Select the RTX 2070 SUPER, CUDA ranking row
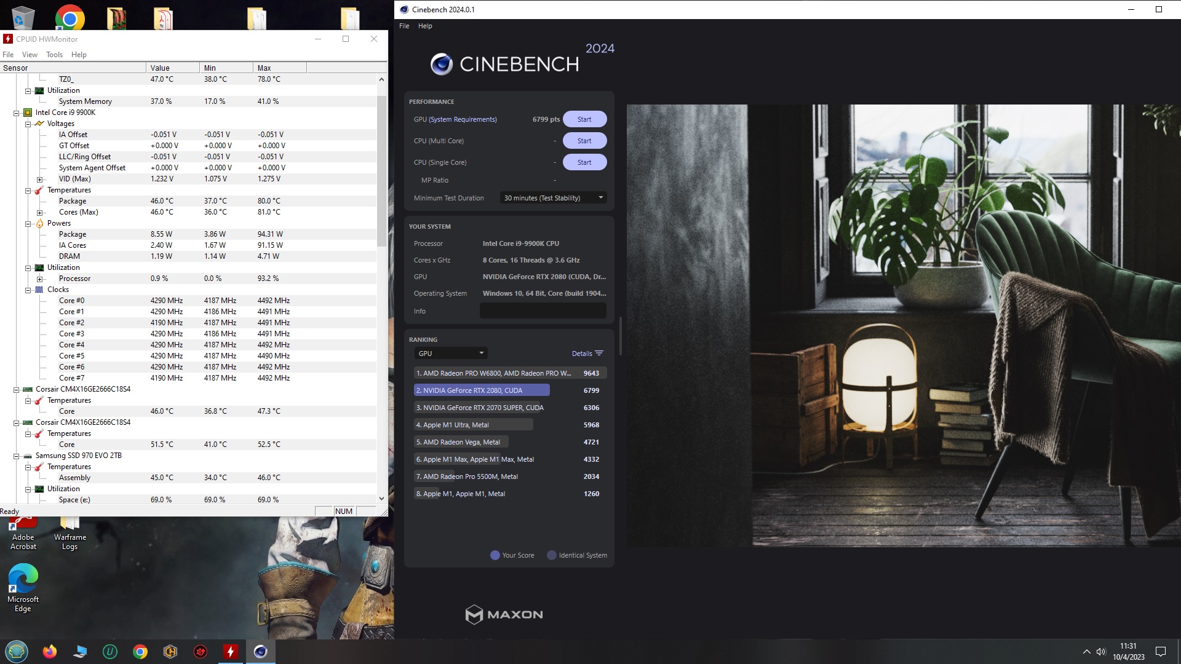This screenshot has width=1181, height=664. coord(509,408)
